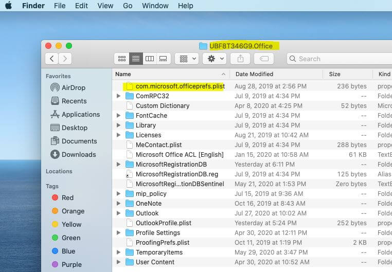Open the View menu in menu bar
392x272 pixels.
click(x=105, y=6)
